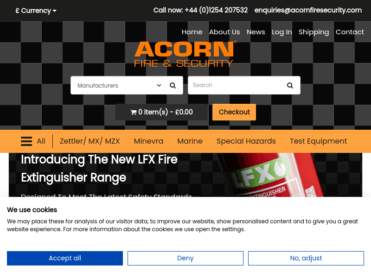Viewport: 371px width, 278px height.
Task: Click inside the Search input field
Action: click(234, 85)
